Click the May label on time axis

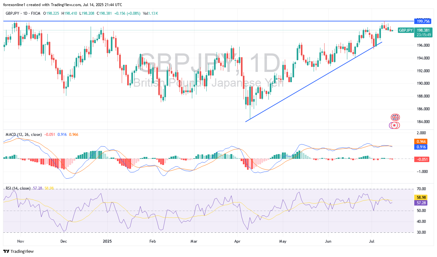click(283, 241)
